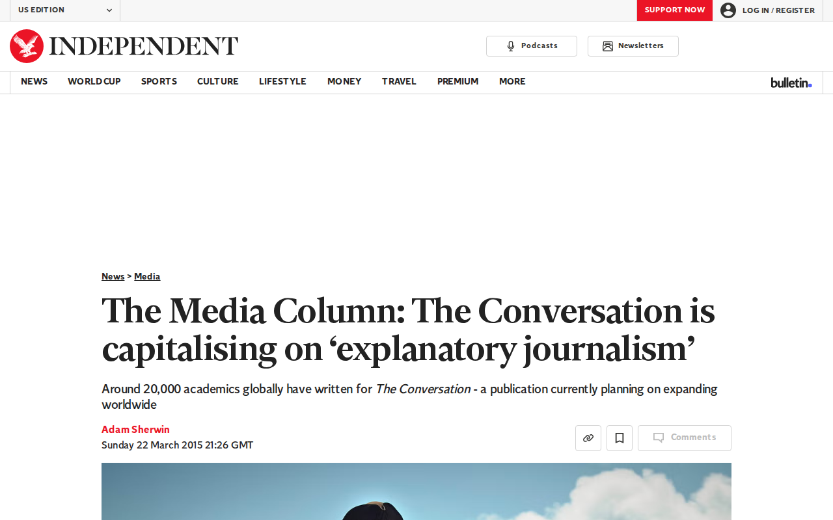The width and height of the screenshot is (833, 520).
Task: Click the article header image
Action: 416,491
